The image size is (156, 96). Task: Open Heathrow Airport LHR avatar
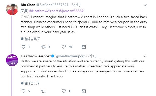12,60
